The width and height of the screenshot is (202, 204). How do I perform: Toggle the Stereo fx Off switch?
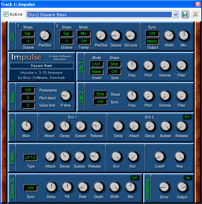(135, 178)
